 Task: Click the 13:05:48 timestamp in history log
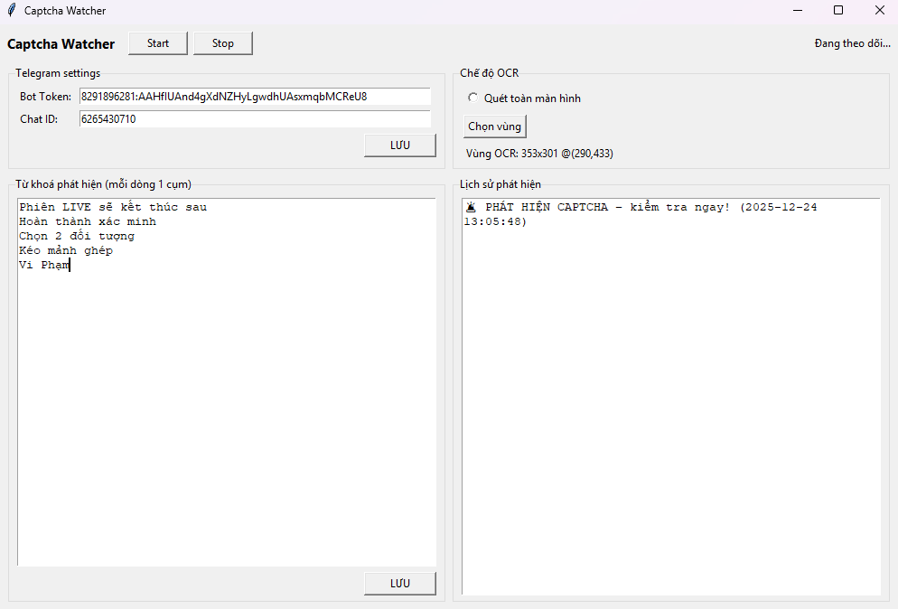495,221
